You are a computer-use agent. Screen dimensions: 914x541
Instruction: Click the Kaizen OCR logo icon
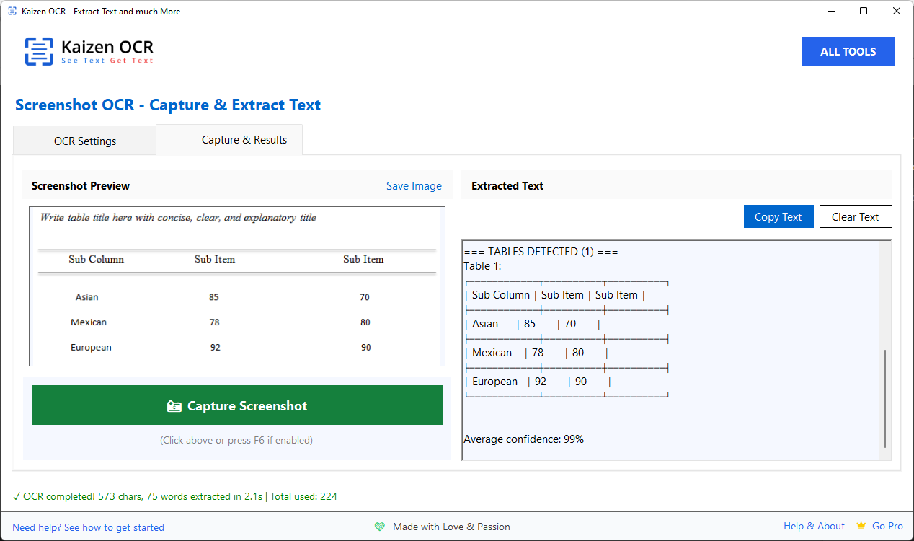[x=40, y=50]
